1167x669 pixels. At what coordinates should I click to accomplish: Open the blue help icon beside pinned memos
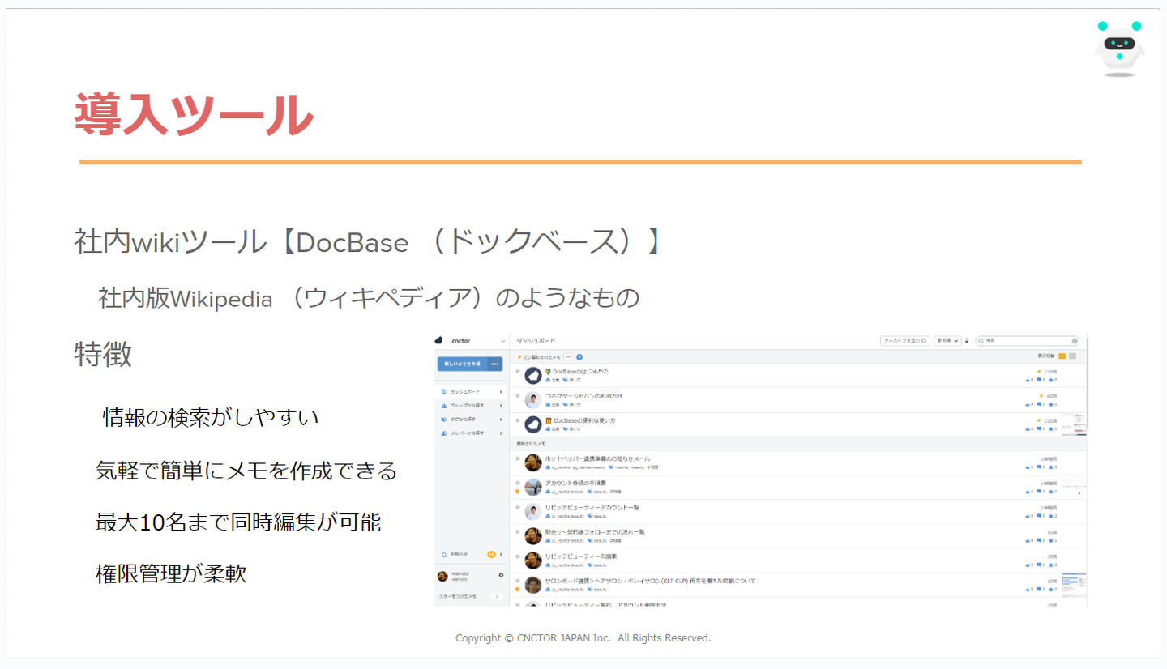[579, 356]
